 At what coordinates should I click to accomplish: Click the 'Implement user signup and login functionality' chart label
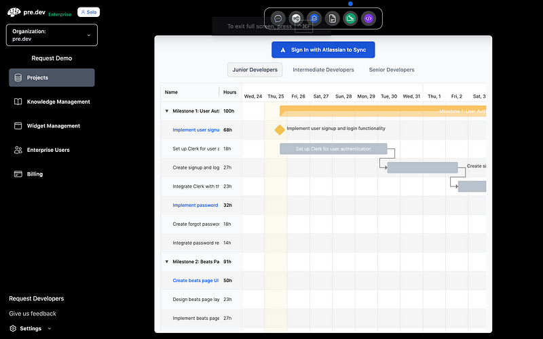[336, 128]
